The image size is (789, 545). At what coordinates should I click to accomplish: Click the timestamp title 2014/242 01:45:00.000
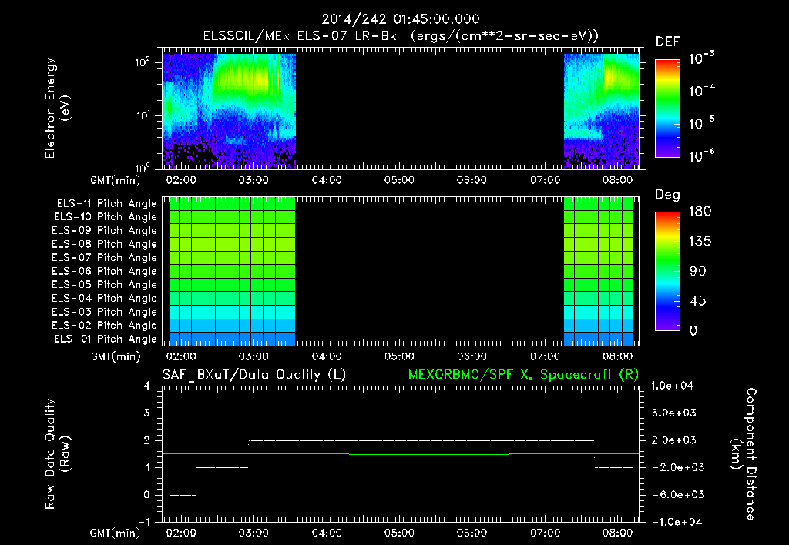(x=401, y=19)
